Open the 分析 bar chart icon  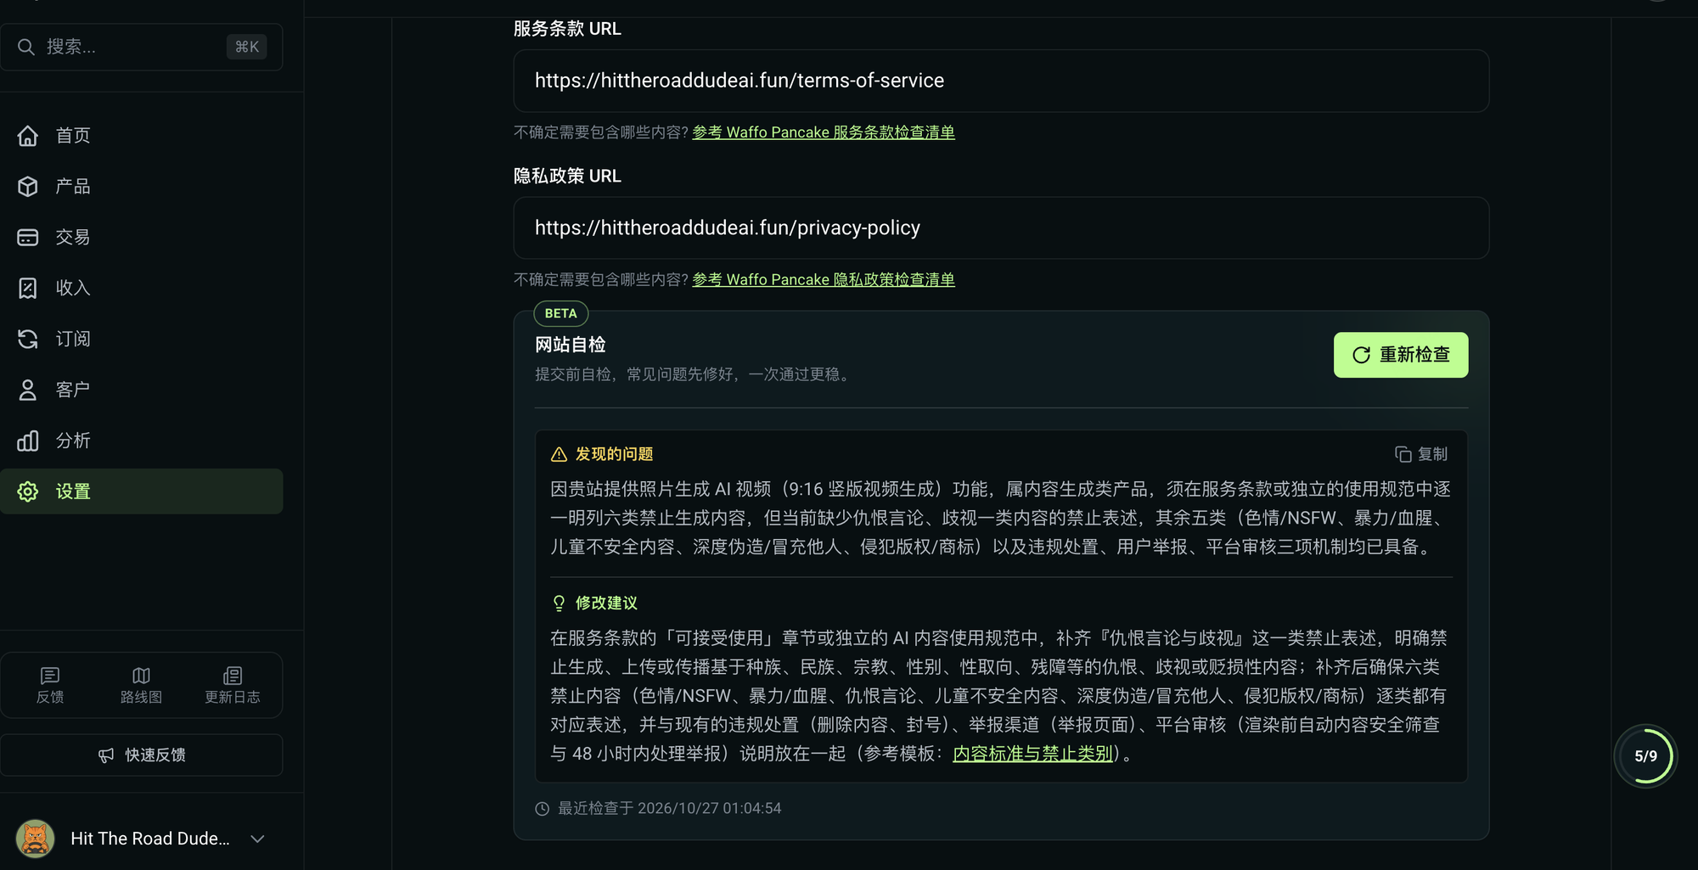point(28,441)
